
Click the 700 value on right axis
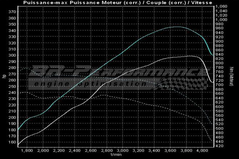click(x=220, y=85)
